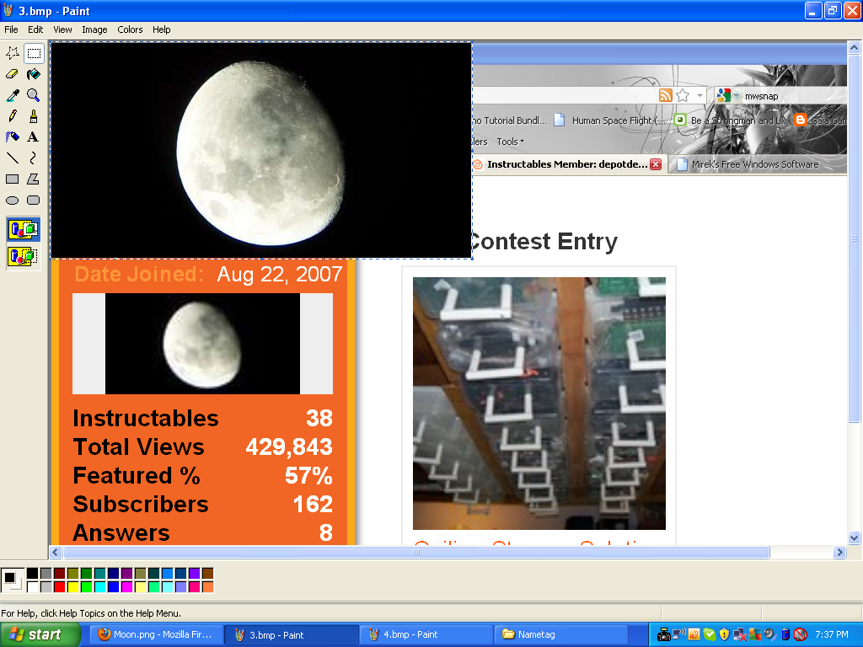
Task: Open the Nametag folder from taskbar
Action: tap(560, 634)
